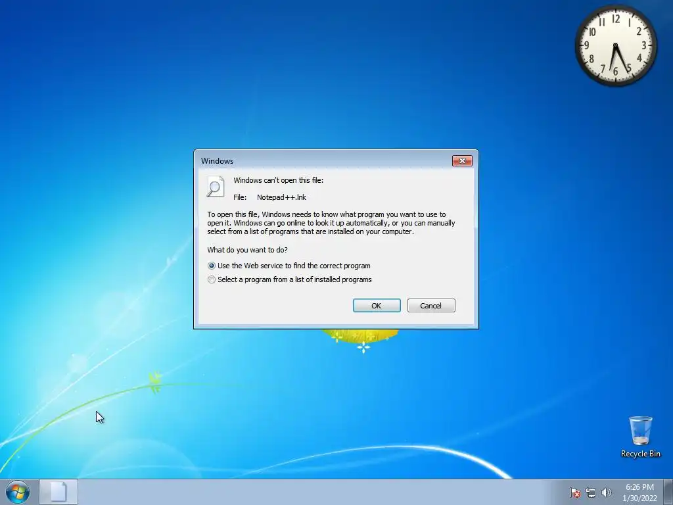The width and height of the screenshot is (673, 505).
Task: Open Action Center flag tray icon
Action: 575,493
